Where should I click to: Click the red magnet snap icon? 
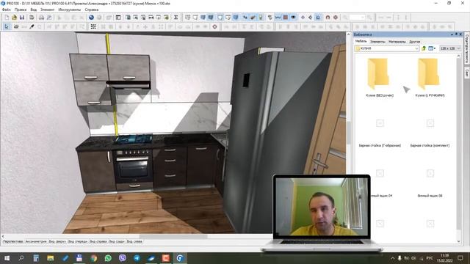[x=328, y=18]
